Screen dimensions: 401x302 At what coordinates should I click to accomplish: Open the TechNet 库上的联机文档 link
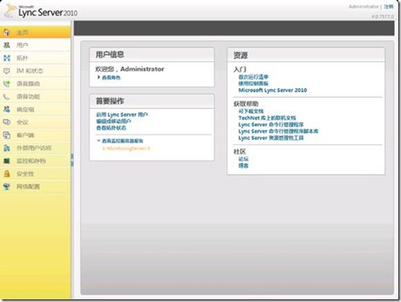(x=268, y=118)
